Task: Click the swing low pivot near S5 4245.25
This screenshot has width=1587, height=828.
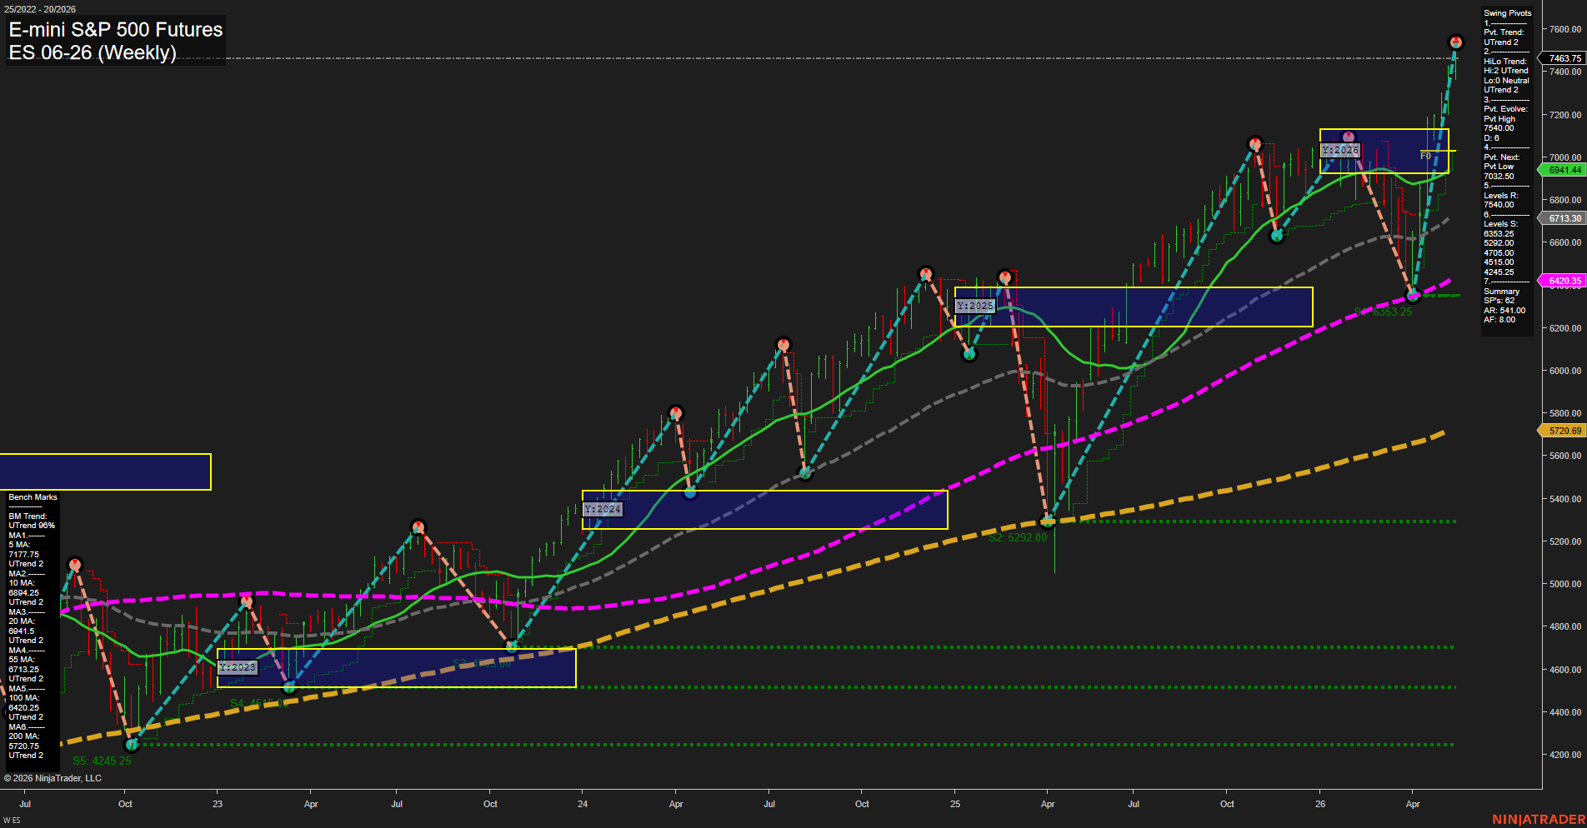Action: [x=131, y=744]
